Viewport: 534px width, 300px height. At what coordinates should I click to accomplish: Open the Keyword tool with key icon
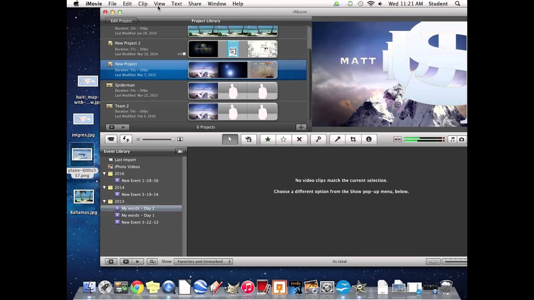coord(318,140)
